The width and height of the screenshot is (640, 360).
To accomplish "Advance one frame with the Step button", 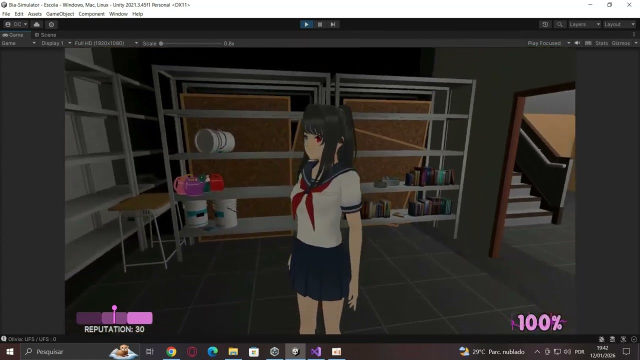I will 333,24.
